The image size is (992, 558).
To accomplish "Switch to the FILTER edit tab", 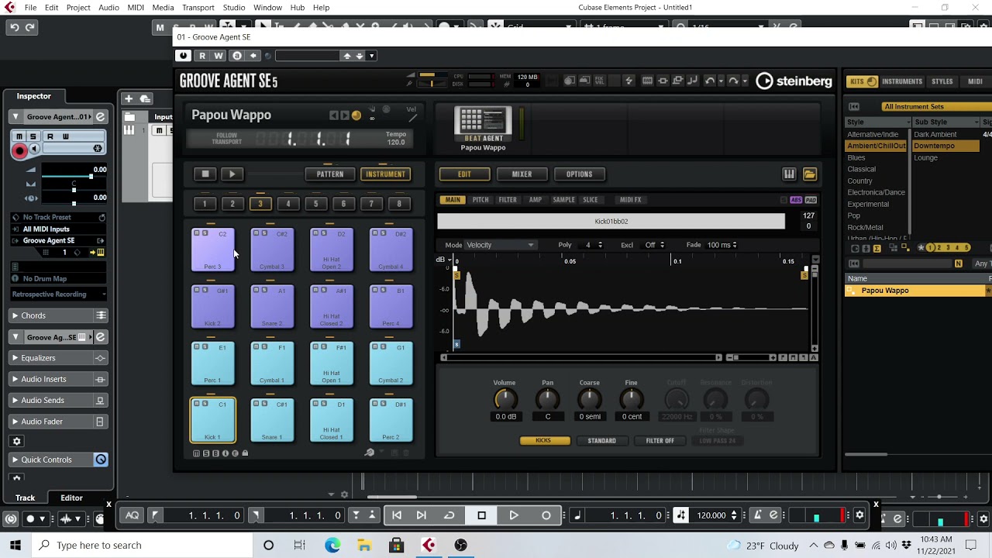I will point(508,200).
